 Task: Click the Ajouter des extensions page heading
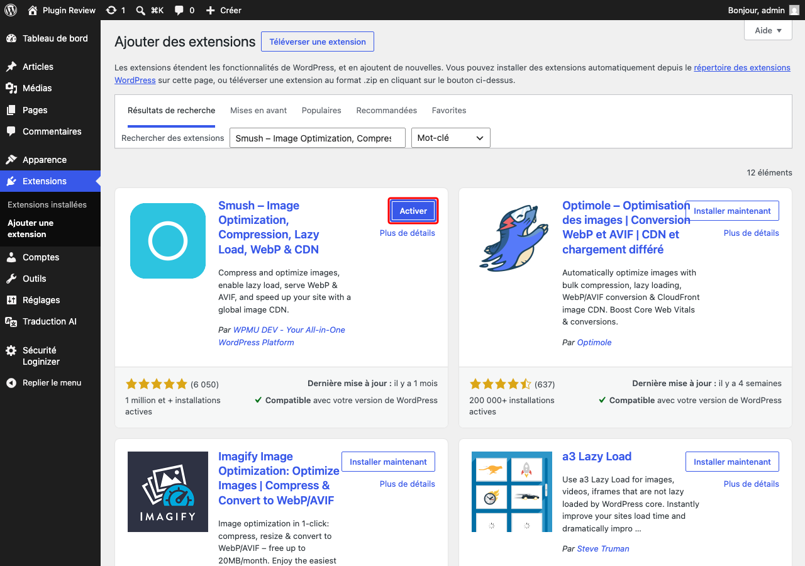185,42
